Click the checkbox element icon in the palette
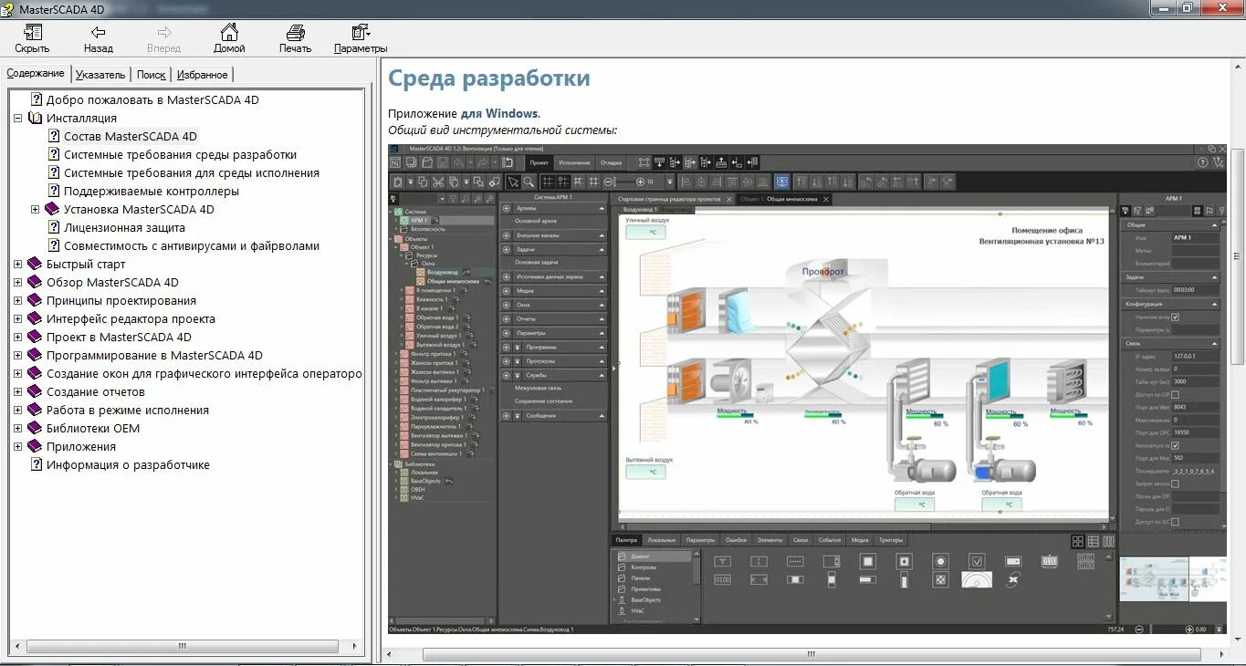This screenshot has height=666, width=1246. (977, 561)
